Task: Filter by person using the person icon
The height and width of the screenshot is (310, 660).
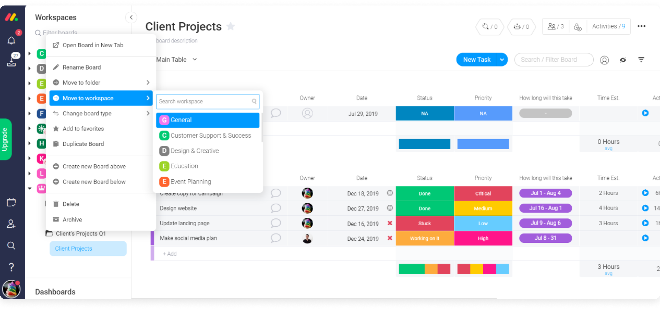Action: click(x=604, y=60)
